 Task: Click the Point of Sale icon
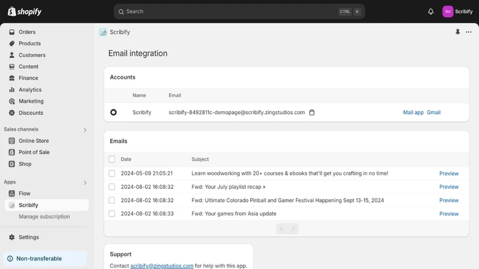pos(11,152)
